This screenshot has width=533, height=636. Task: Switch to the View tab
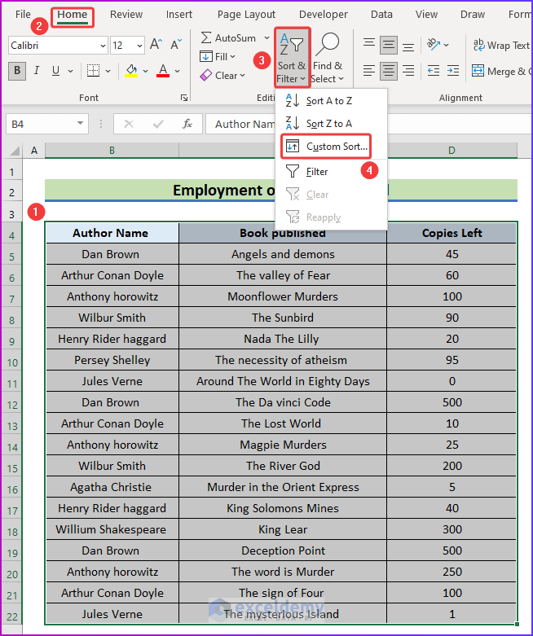(x=426, y=15)
